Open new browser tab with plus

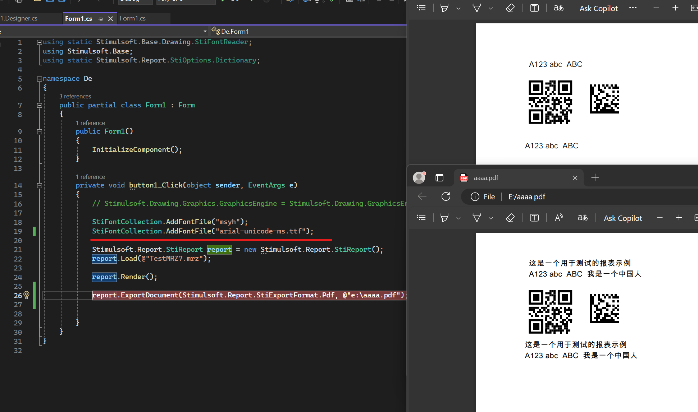(x=595, y=177)
